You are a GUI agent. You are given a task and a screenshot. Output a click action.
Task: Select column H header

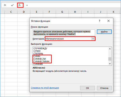coord(75,12)
